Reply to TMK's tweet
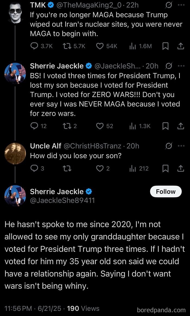The height and width of the screenshot is (316, 190). coord(34,46)
